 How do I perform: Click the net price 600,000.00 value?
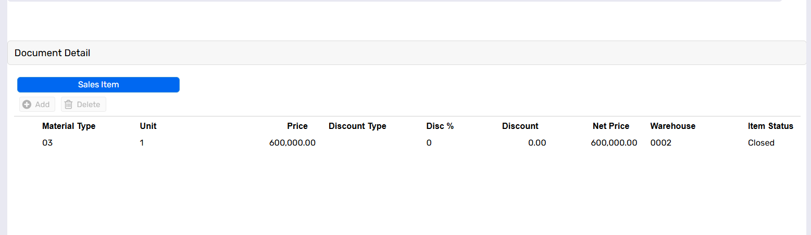(x=614, y=142)
